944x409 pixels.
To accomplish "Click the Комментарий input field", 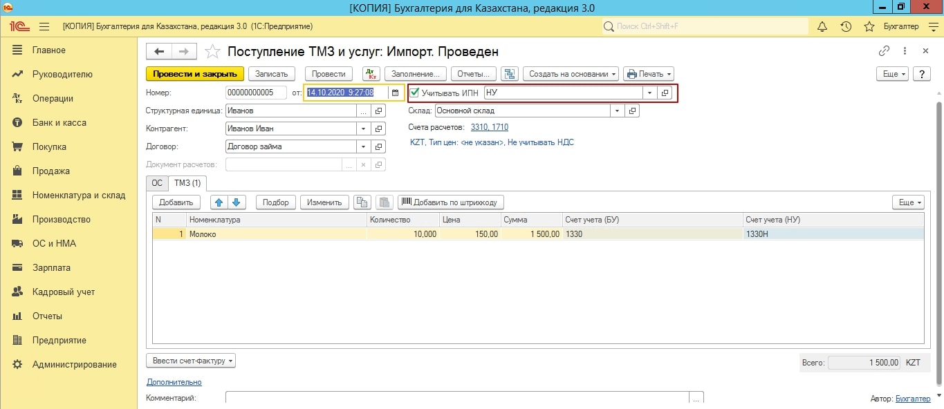I will (457, 398).
